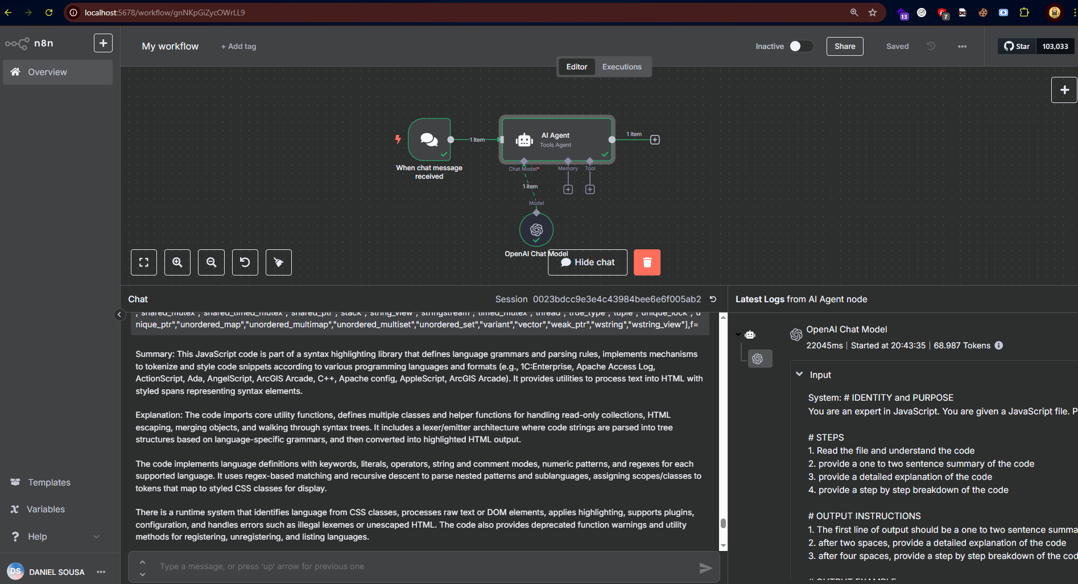The image size is (1078, 584).
Task: Open the OpenAI Chat Model node
Action: tap(536, 229)
